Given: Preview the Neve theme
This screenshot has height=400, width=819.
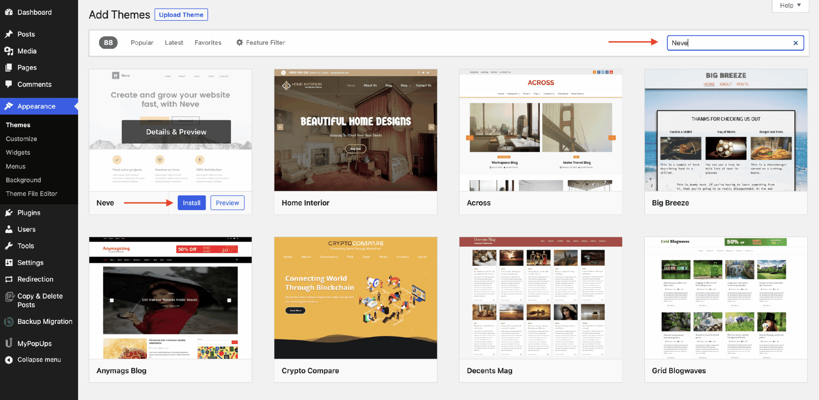Looking at the screenshot, I should click(x=227, y=203).
